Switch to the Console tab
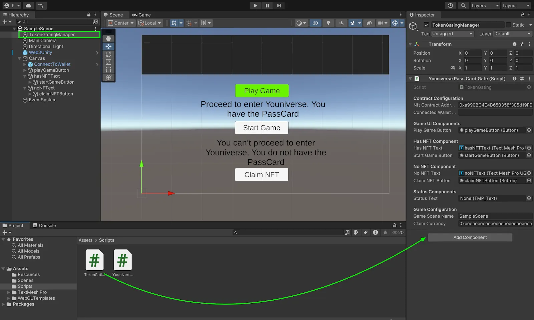Screen dimensions: 534x320 pos(44,226)
